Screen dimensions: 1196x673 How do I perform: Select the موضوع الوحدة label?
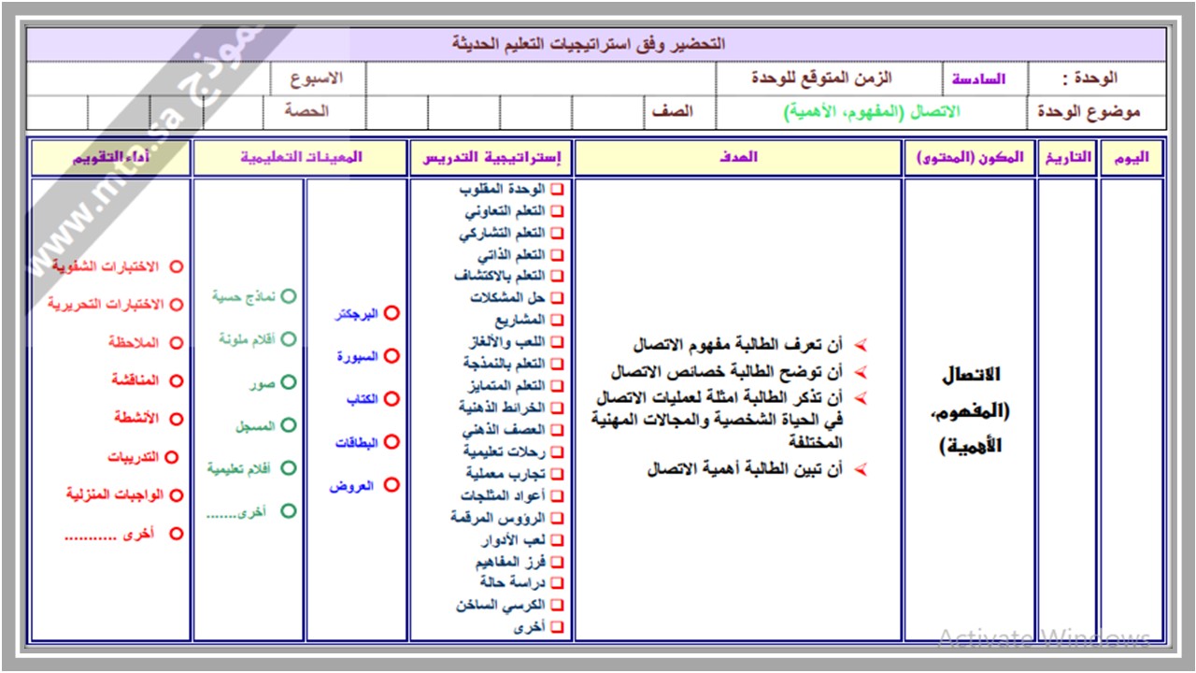click(1089, 112)
